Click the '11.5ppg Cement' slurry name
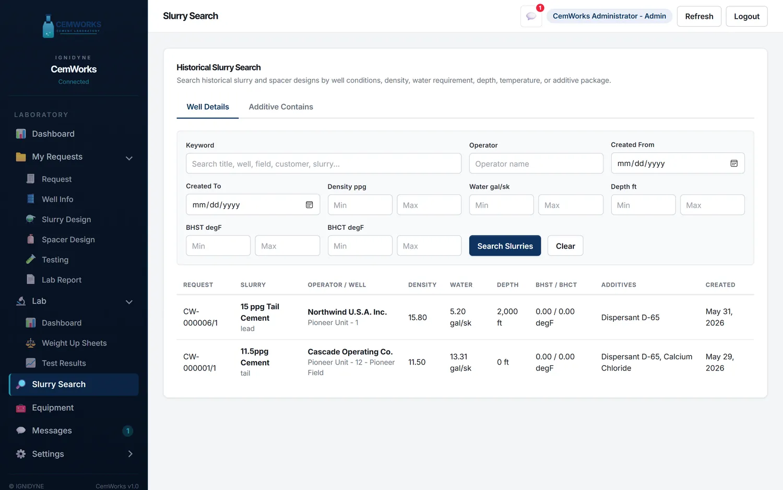Viewport: 783px width, 490px height. click(x=255, y=357)
